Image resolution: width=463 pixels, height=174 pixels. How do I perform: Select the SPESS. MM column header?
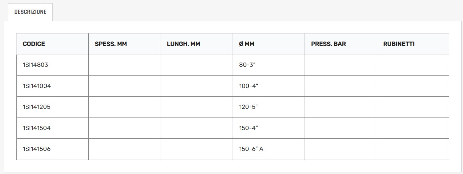click(111, 44)
